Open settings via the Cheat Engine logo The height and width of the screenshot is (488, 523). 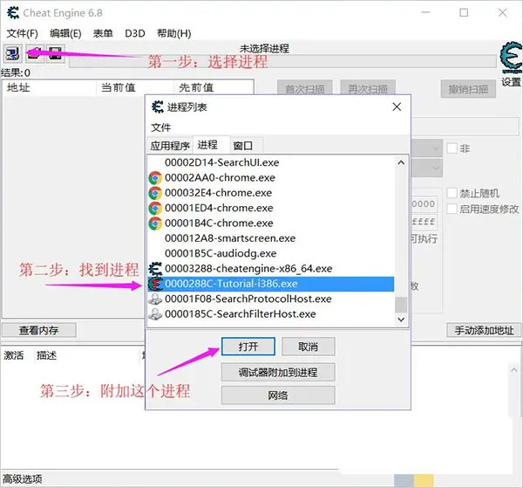(510, 58)
